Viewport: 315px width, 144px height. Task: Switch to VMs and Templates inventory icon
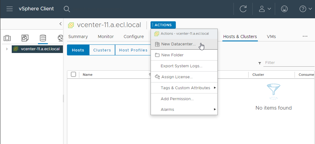pos(25,38)
